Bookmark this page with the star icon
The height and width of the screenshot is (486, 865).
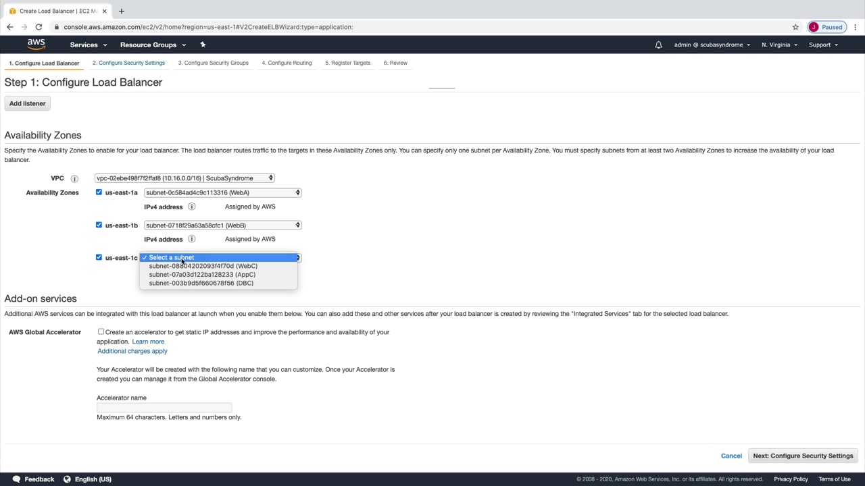point(795,27)
